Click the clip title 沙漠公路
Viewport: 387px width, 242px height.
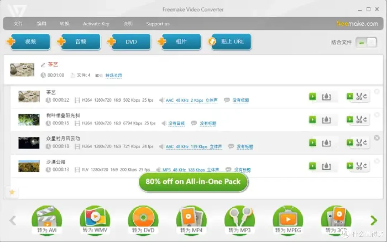click(x=56, y=162)
